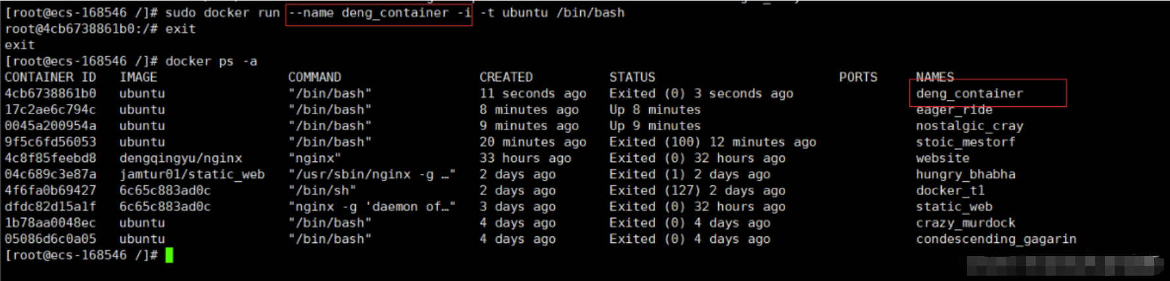Click the "Exited (127) 2 days ago" status

(697, 190)
